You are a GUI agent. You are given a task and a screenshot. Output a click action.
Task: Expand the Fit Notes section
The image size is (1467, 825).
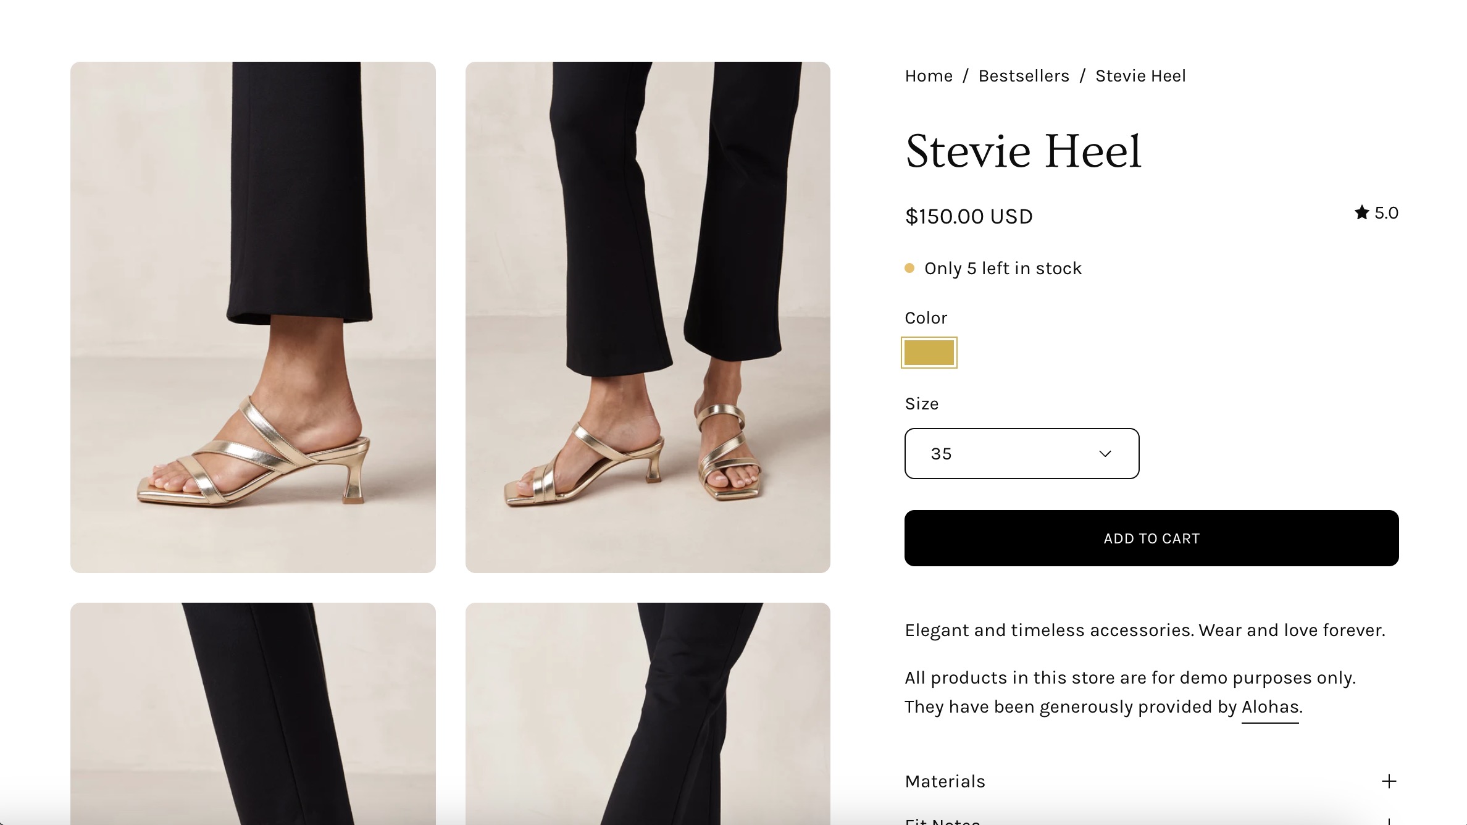point(942,821)
